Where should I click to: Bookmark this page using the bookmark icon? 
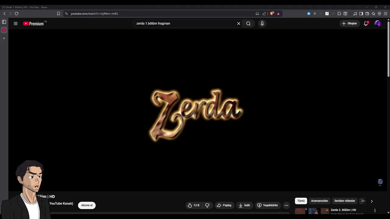click(58, 14)
